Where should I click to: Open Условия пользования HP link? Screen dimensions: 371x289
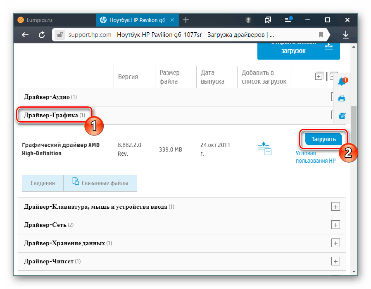coord(316,157)
